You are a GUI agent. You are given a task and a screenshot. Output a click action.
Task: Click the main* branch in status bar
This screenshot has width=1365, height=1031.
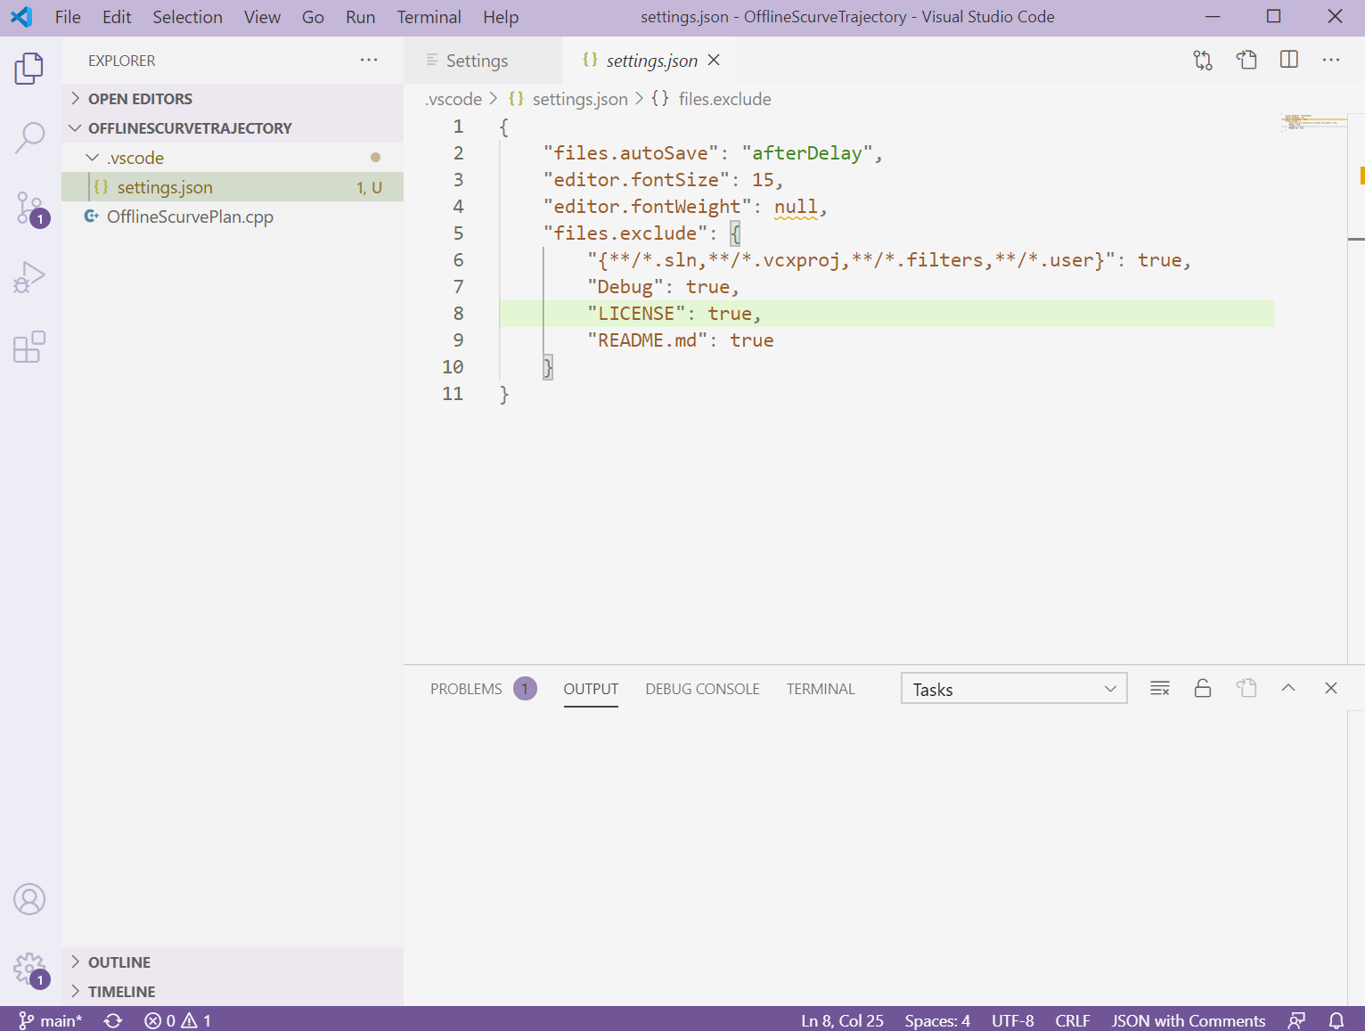[x=51, y=1020]
